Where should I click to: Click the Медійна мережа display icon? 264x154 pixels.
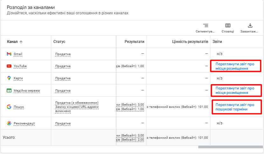9,90
